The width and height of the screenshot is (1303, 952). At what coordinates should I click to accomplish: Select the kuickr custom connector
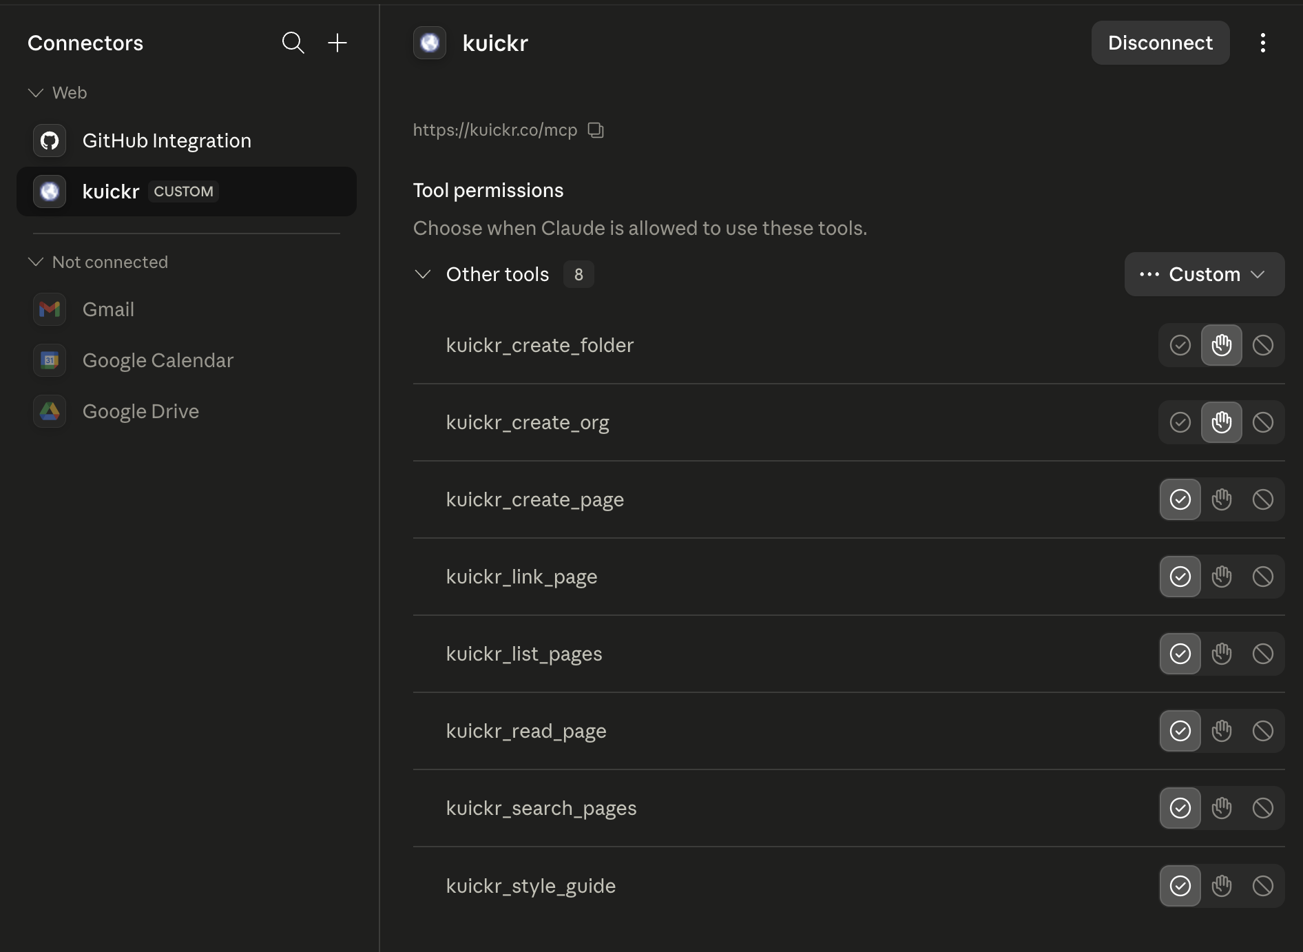pos(187,192)
